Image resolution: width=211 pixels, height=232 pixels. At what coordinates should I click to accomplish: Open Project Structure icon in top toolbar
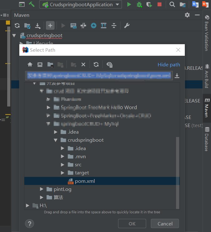coord(183,5)
